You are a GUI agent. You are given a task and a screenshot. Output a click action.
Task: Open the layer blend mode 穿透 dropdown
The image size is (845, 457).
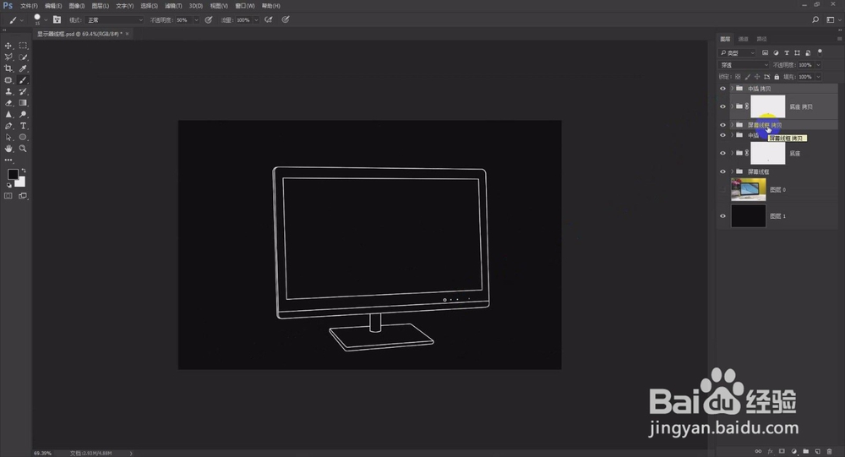pyautogui.click(x=744, y=65)
